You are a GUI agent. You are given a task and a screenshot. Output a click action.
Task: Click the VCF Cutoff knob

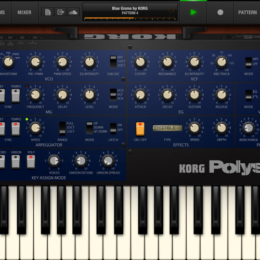tap(140, 62)
